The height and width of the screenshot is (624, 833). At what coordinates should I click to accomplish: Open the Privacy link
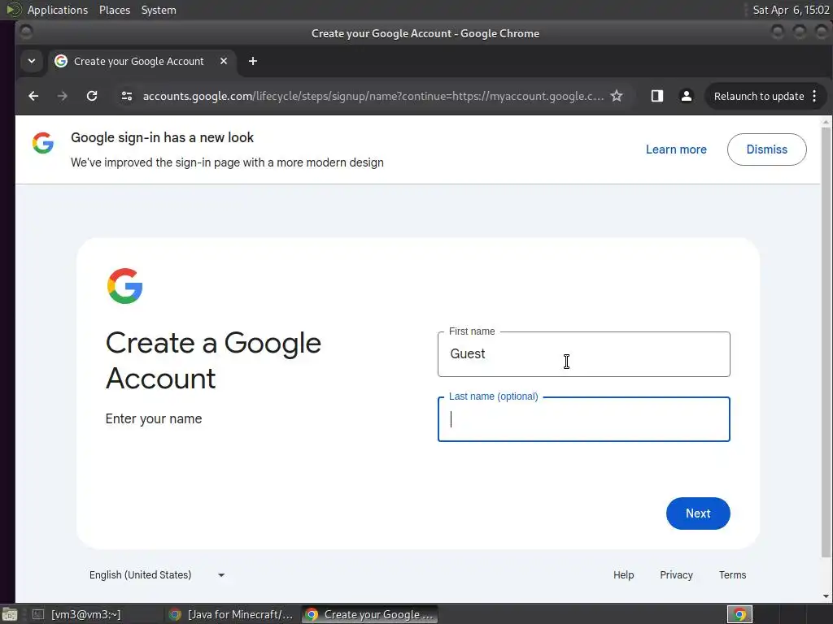pyautogui.click(x=676, y=575)
